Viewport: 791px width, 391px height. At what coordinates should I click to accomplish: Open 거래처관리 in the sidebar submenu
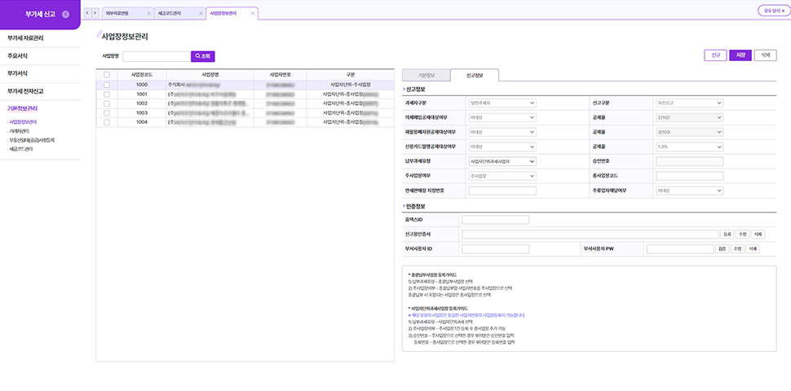pos(19,130)
